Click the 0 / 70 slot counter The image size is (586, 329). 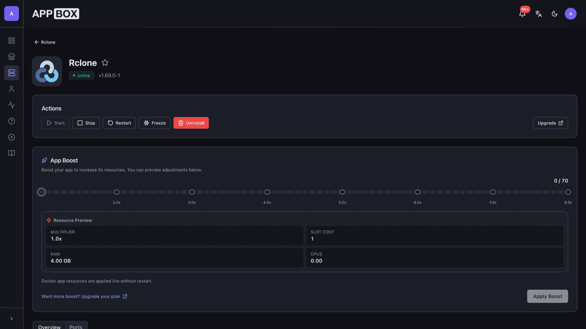point(561,181)
